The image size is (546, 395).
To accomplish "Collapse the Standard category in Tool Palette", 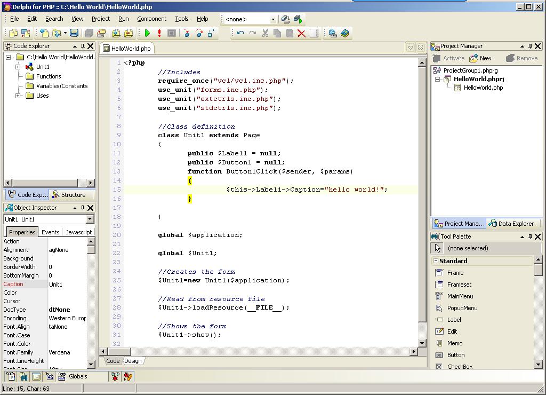I will tap(436, 261).
